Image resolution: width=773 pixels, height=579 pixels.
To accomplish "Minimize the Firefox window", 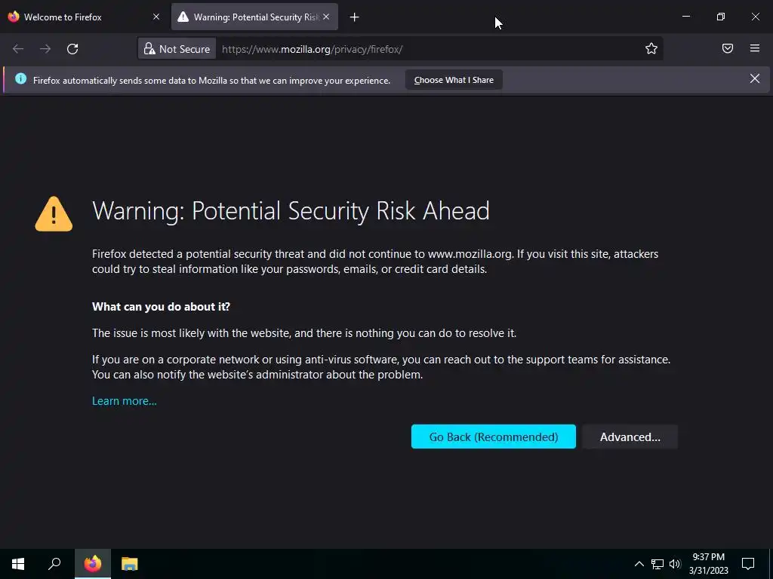I will [685, 17].
